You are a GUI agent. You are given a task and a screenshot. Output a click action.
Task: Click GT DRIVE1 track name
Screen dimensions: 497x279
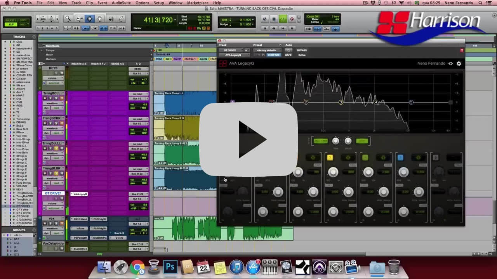[x=53, y=193]
